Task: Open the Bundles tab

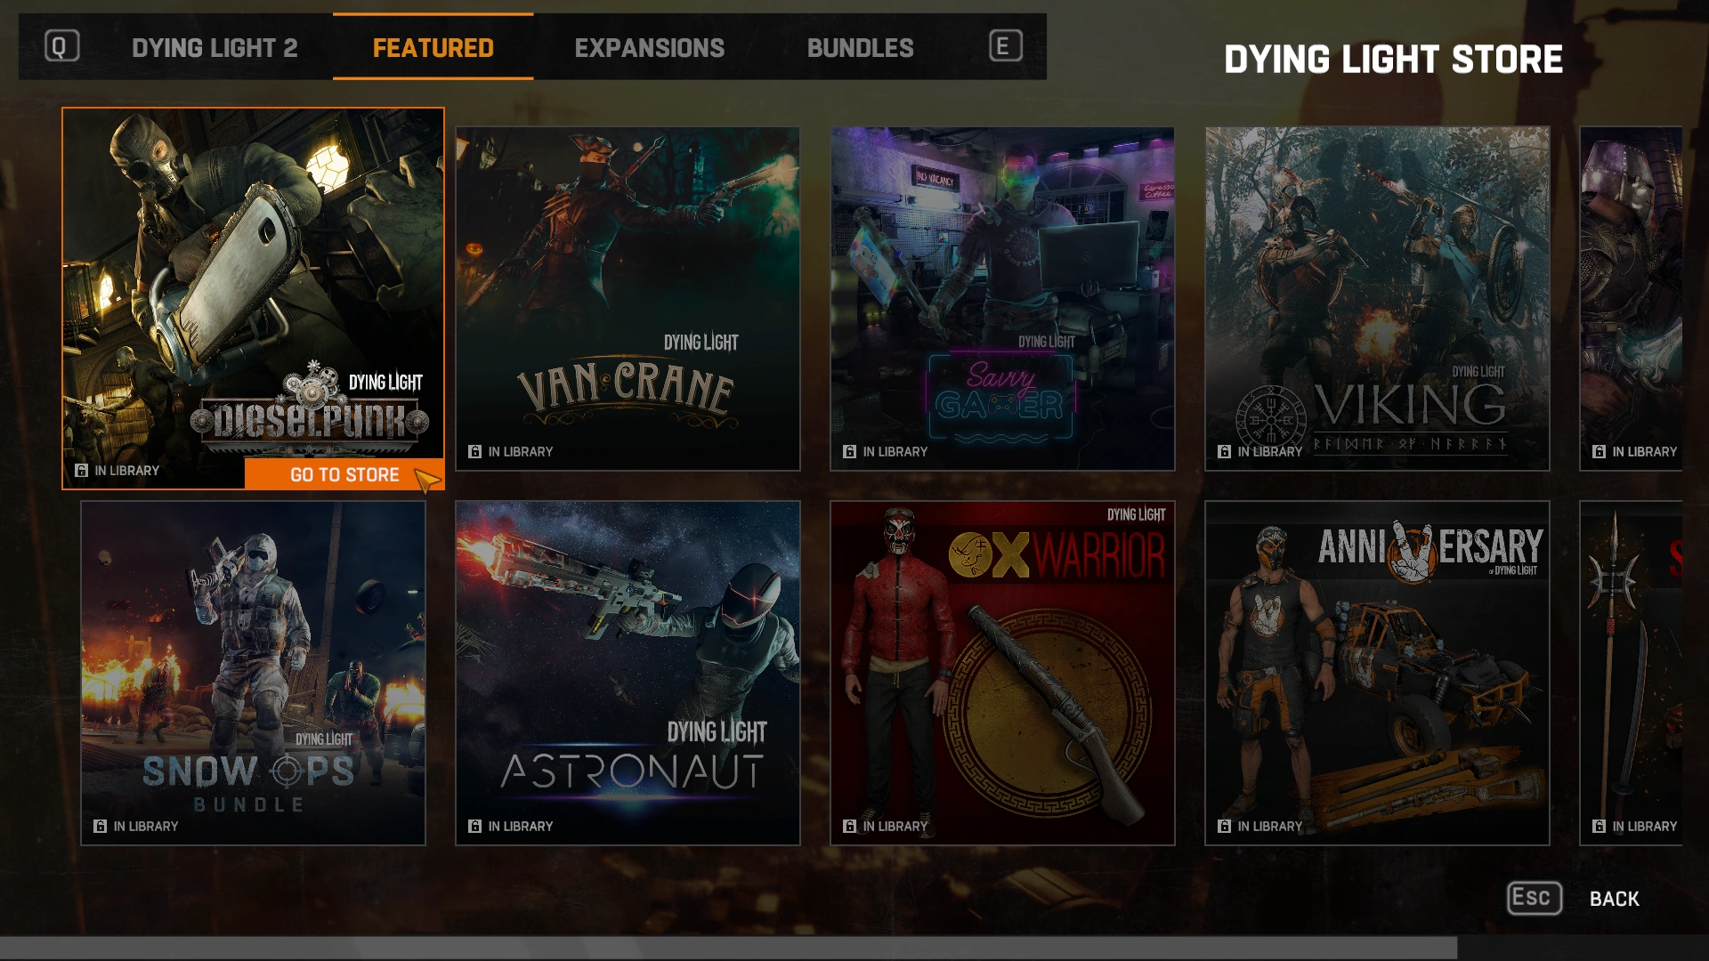Action: [x=860, y=48]
